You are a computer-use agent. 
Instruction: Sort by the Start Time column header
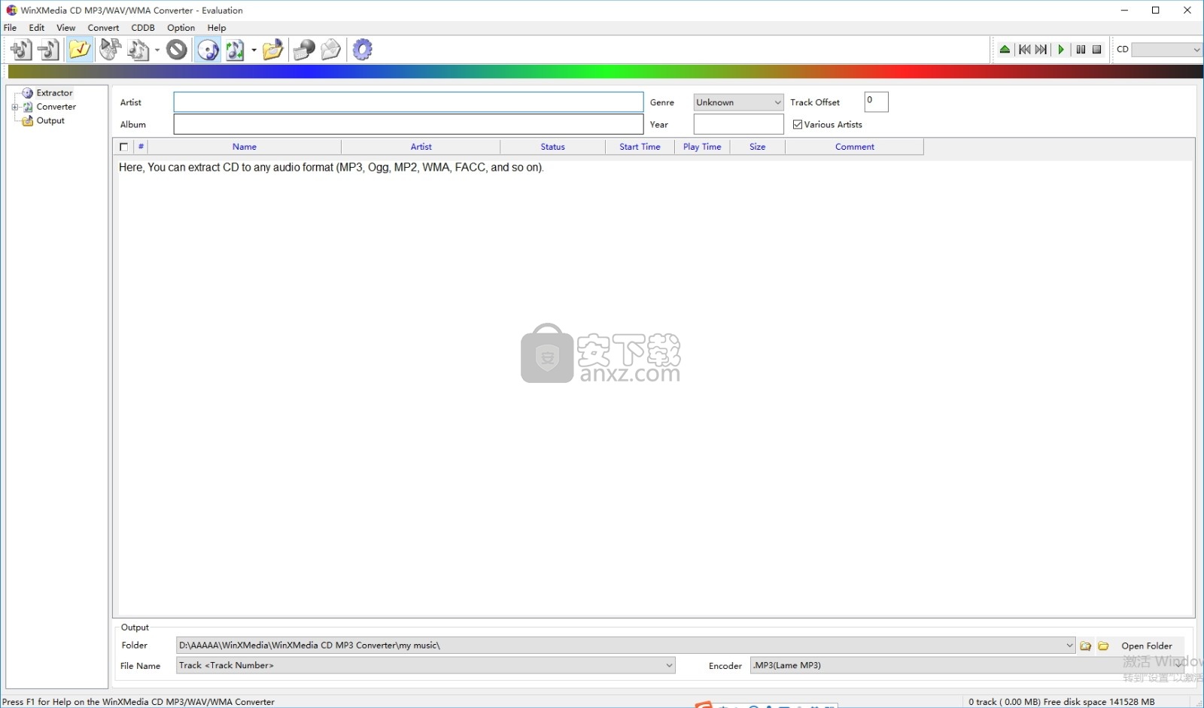coord(640,147)
